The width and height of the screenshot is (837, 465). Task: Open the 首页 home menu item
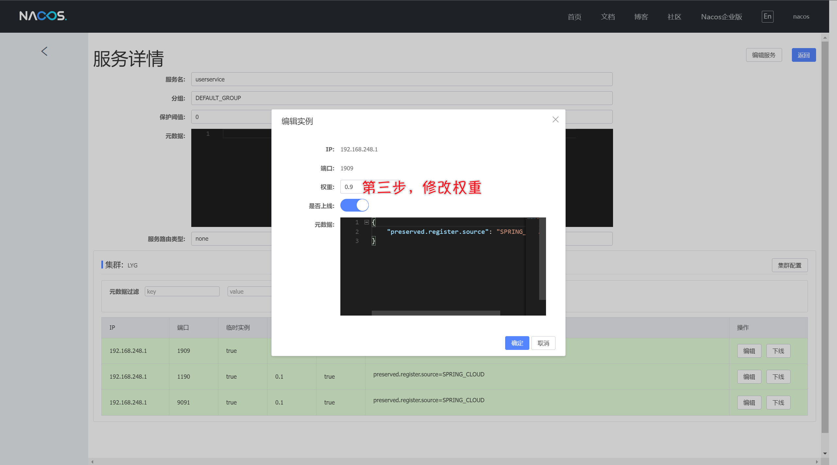click(x=574, y=17)
